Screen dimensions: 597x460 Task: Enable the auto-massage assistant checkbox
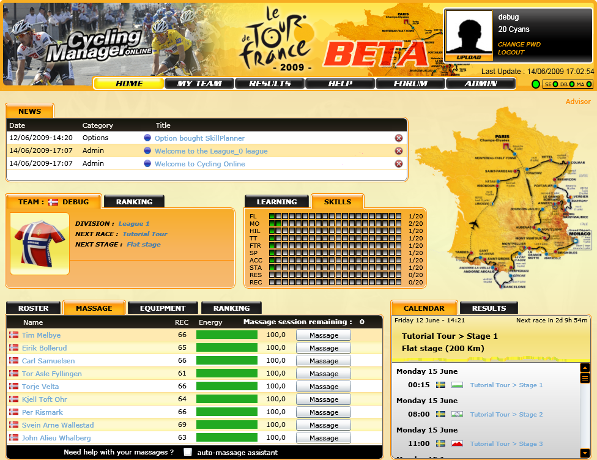[x=188, y=452]
